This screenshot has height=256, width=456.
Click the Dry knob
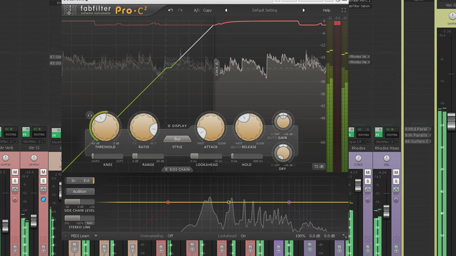[x=283, y=153]
